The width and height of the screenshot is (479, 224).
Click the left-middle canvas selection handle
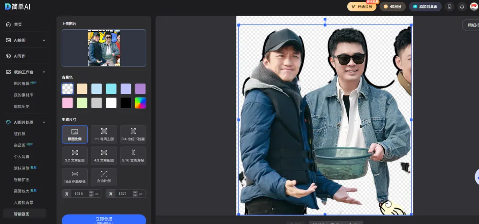click(x=239, y=120)
